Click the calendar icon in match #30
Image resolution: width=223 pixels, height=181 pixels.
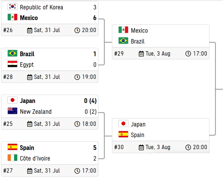(141, 147)
